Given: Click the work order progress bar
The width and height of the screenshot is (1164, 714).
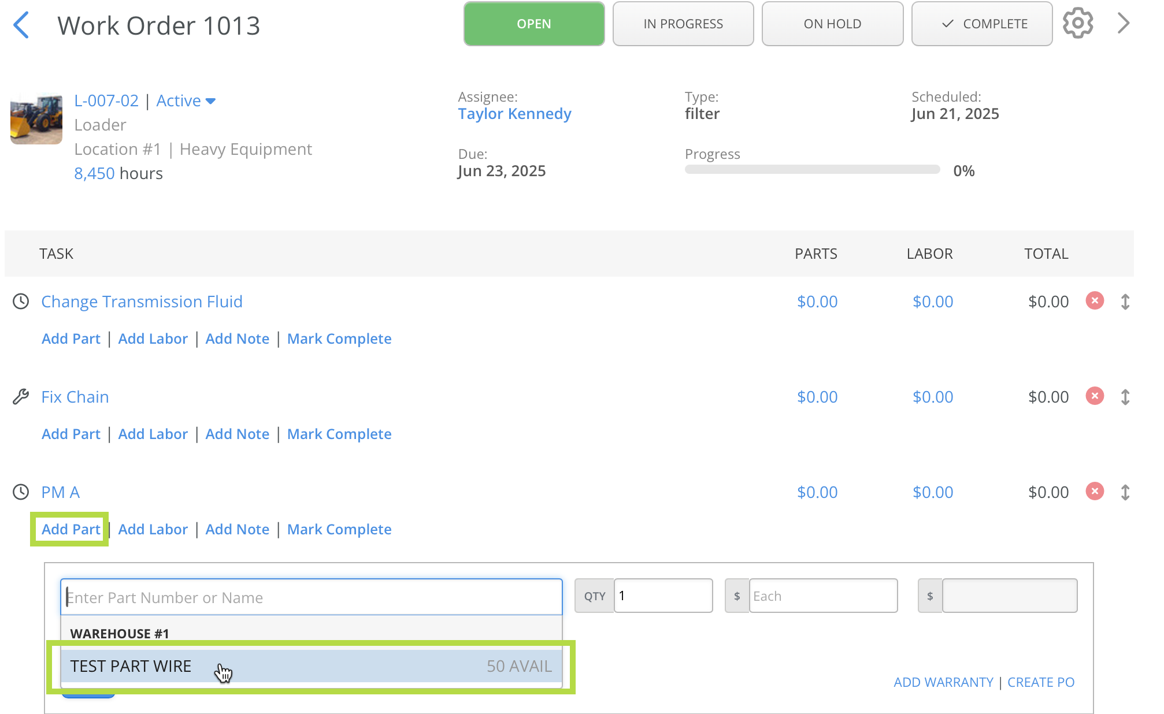Looking at the screenshot, I should click(812, 170).
